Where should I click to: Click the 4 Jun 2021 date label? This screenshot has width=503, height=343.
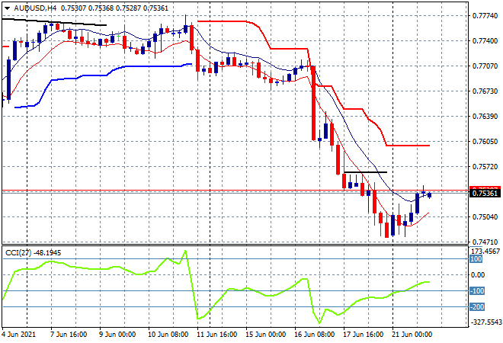point(18,335)
